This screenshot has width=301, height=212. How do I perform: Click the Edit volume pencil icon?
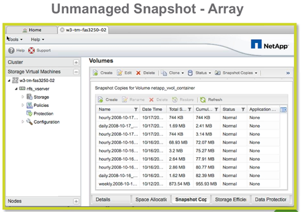[x=119, y=73]
